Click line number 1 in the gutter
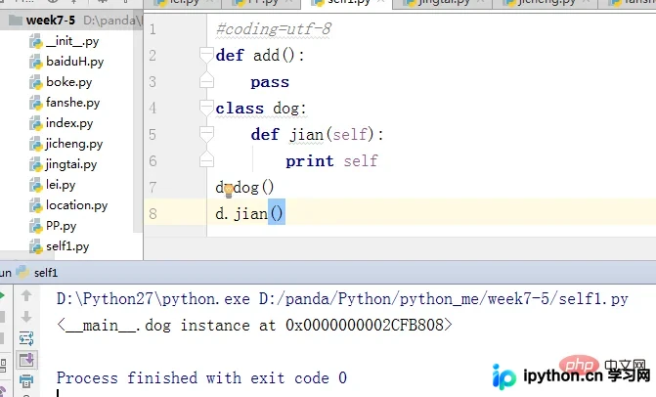The height and width of the screenshot is (397, 656). click(x=153, y=29)
